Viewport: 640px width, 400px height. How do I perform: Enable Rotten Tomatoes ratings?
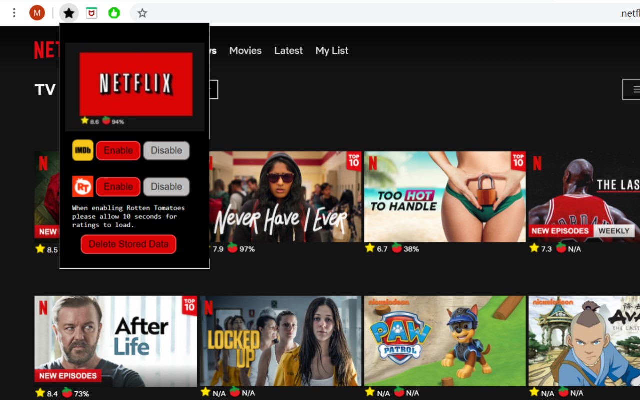click(118, 186)
